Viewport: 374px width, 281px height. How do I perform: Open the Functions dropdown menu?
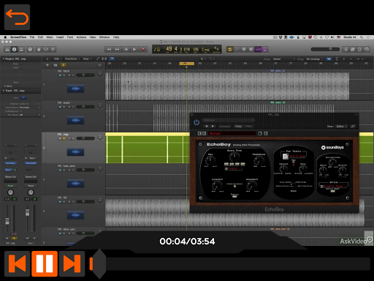pyautogui.click(x=72, y=59)
